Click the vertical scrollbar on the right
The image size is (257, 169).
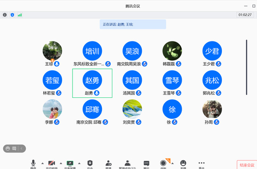point(247,60)
